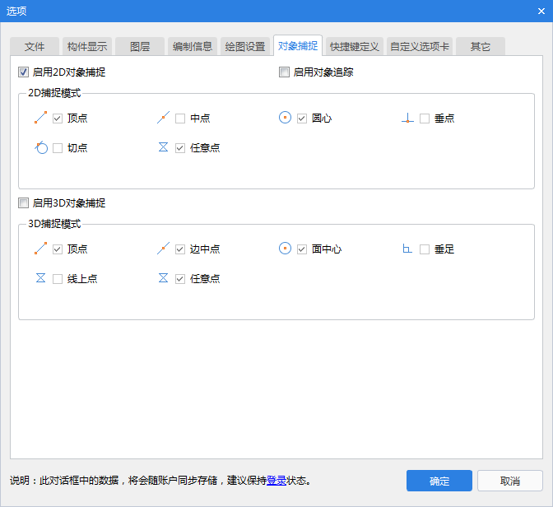
Task: Click the 2D tangent point snap icon
Action: tap(41, 148)
